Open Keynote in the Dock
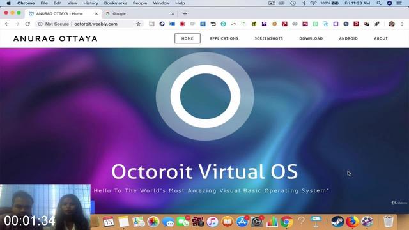Image resolution: width=409 pixels, height=230 pixels. (316, 222)
